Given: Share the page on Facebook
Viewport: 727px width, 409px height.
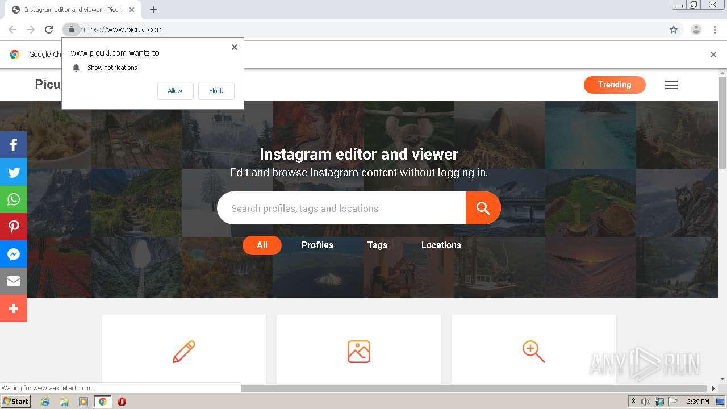Looking at the screenshot, I should pyautogui.click(x=14, y=145).
